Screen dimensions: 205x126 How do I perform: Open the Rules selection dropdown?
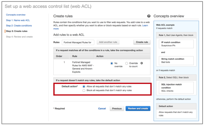78,42
